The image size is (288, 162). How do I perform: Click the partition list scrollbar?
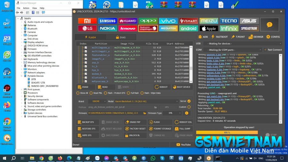point(191,64)
